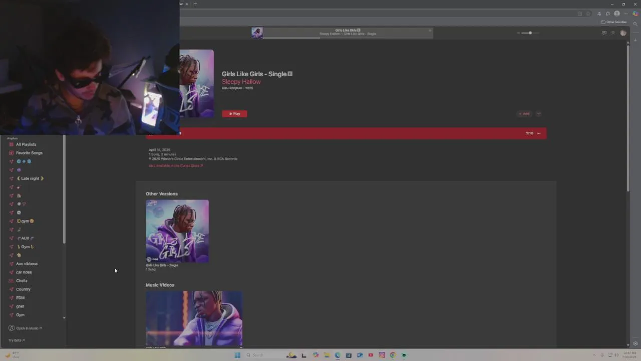This screenshot has height=361, width=641.
Task: Click the Chella playlist folder icon
Action: tap(12, 281)
